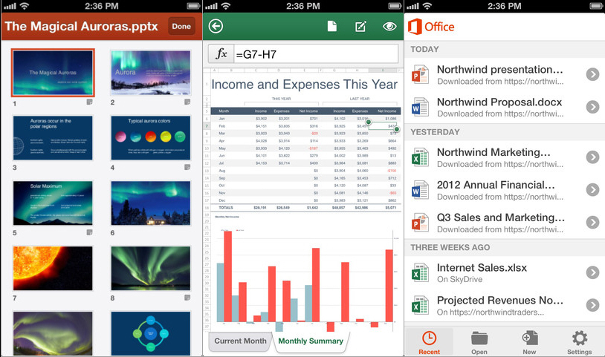Switch to the Open tab
The height and width of the screenshot is (357, 605).
(x=479, y=342)
